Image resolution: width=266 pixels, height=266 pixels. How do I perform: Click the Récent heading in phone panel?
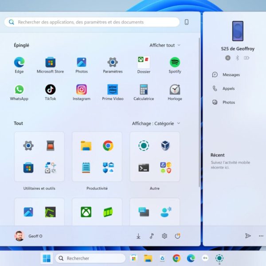(x=218, y=155)
